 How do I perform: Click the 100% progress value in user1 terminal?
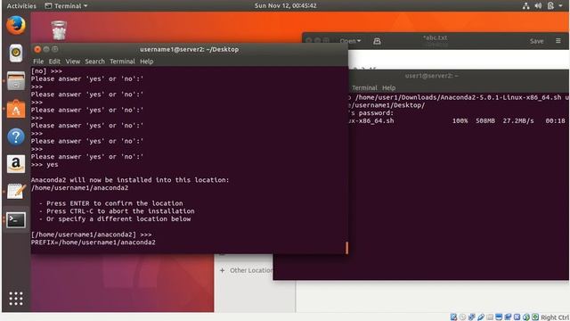(x=460, y=121)
